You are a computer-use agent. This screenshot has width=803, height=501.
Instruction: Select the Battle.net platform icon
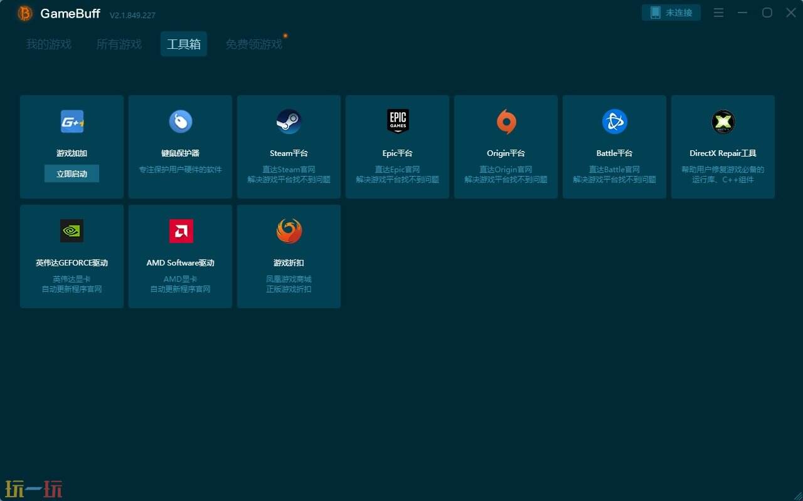click(x=615, y=121)
